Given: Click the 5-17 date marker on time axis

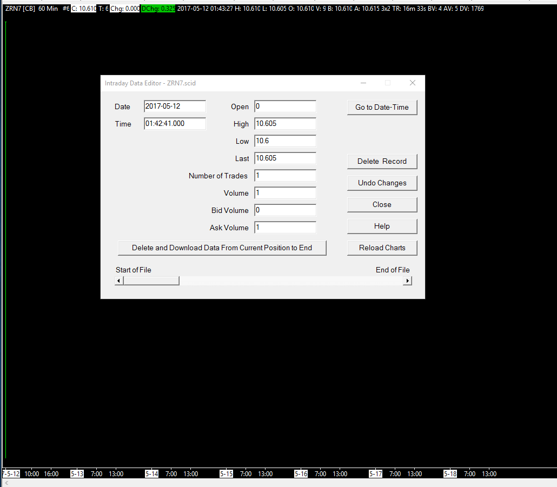Looking at the screenshot, I should [x=375, y=474].
